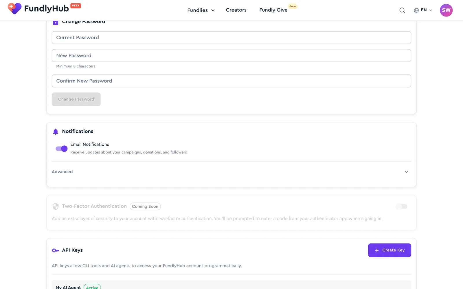Click the BETA badge

pyautogui.click(x=76, y=5)
